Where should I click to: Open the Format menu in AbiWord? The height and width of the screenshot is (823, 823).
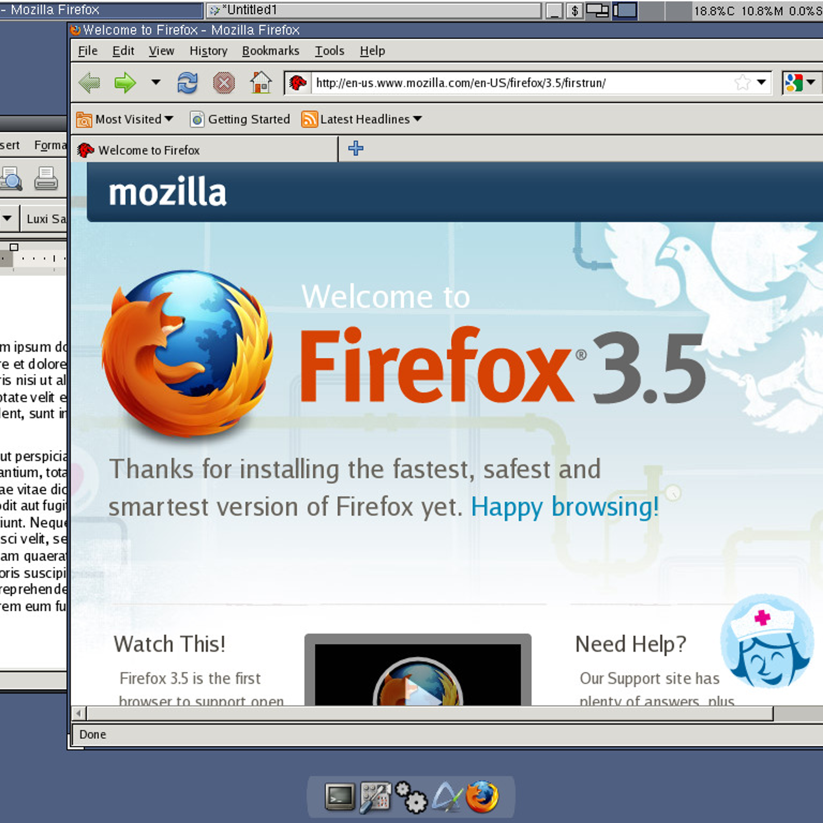click(x=50, y=146)
